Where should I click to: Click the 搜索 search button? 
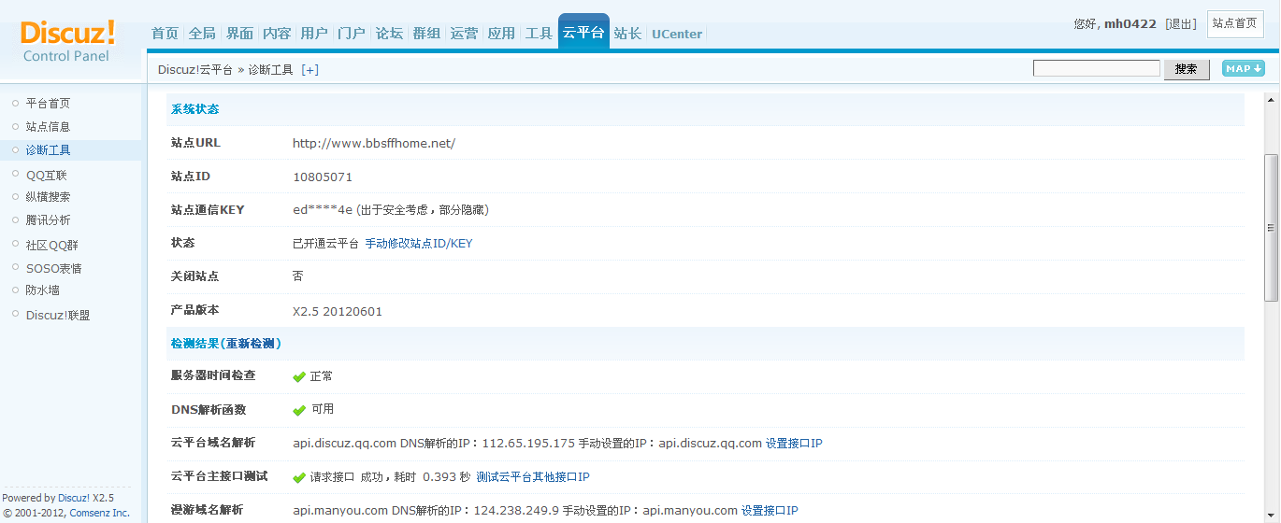coord(1186,69)
